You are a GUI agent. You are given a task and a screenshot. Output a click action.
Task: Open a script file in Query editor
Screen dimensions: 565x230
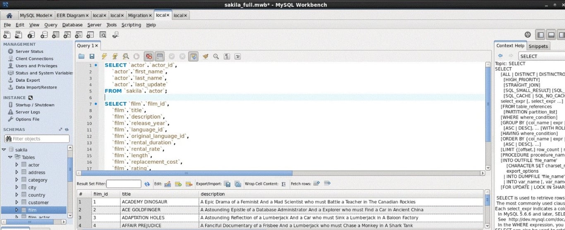[x=81, y=56]
